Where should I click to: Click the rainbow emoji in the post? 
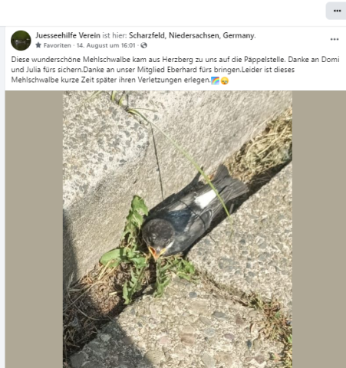click(x=215, y=80)
